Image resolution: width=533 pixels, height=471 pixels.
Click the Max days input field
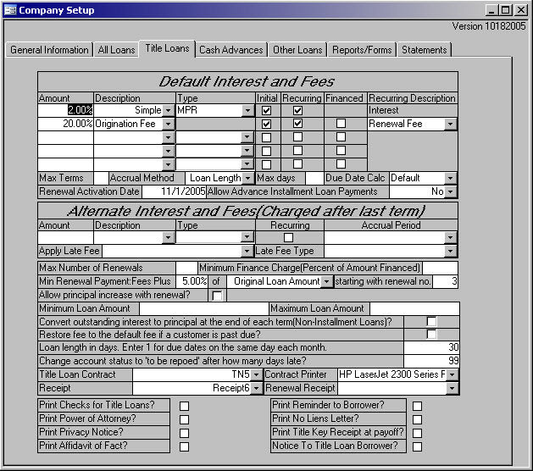[x=314, y=178]
